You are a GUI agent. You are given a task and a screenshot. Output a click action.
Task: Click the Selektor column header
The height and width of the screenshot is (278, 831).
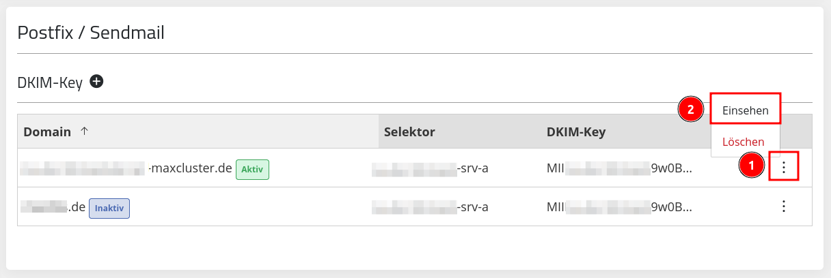click(x=409, y=132)
